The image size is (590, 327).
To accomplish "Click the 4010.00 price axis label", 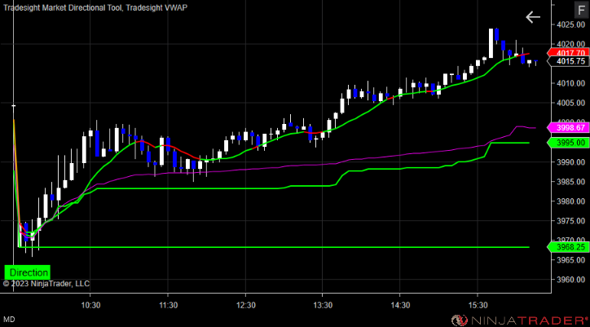I will (572, 83).
